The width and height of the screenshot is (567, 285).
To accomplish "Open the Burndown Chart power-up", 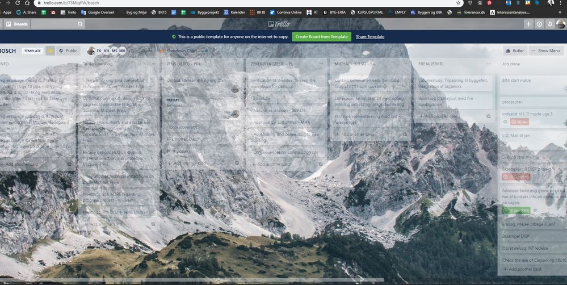I will click(x=181, y=51).
